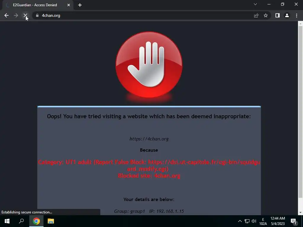The width and height of the screenshot is (303, 227).
Task: Go back to the previous page
Action: 7,15
